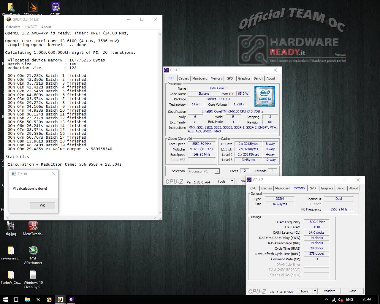Select Mainboard tab in the Memory CPU-Z window
The image size is (380, 304).
pos(283,188)
